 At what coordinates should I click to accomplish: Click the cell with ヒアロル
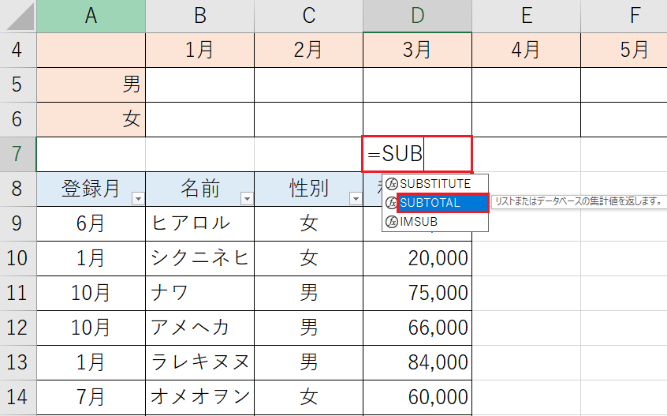[x=200, y=224]
